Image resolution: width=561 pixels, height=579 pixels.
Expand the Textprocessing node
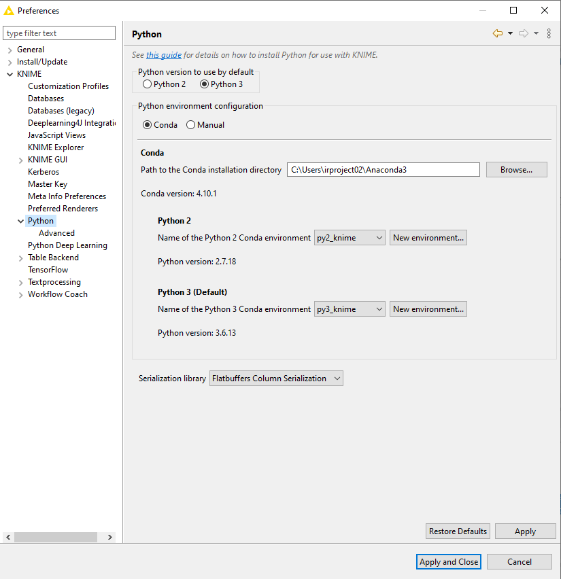(21, 283)
